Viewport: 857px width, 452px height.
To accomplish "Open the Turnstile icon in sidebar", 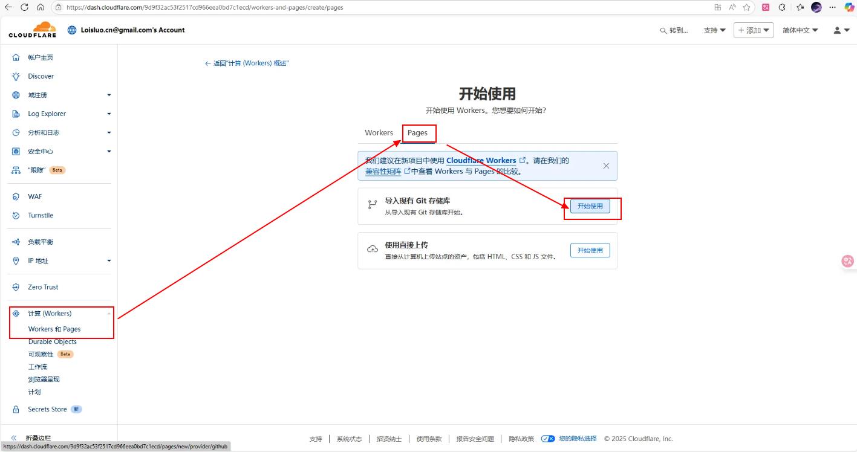I will click(16, 215).
